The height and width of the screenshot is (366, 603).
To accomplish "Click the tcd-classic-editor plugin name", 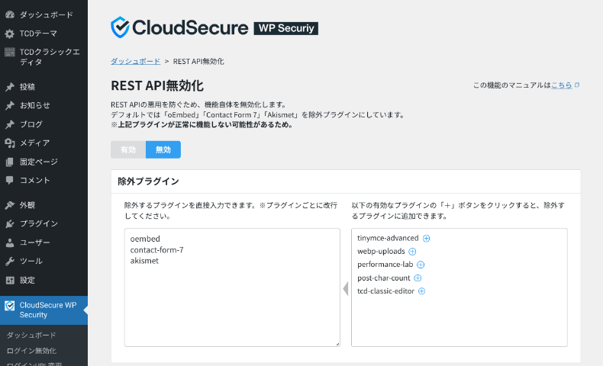I will pyautogui.click(x=385, y=291).
